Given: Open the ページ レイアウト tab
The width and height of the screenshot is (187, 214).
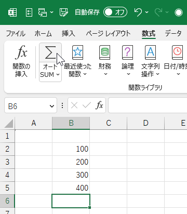Looking at the screenshot, I should 109,33.
